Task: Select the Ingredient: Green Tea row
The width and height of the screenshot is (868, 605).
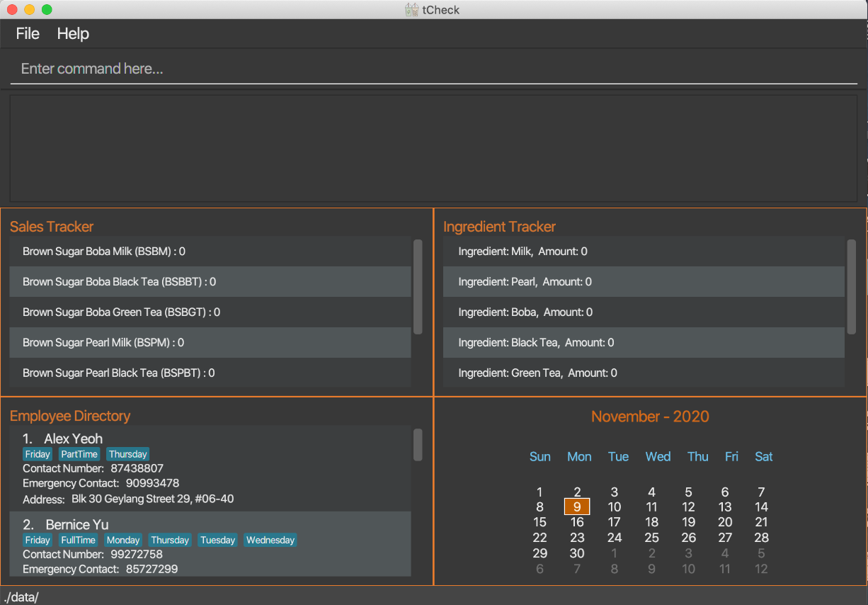Action: point(644,373)
